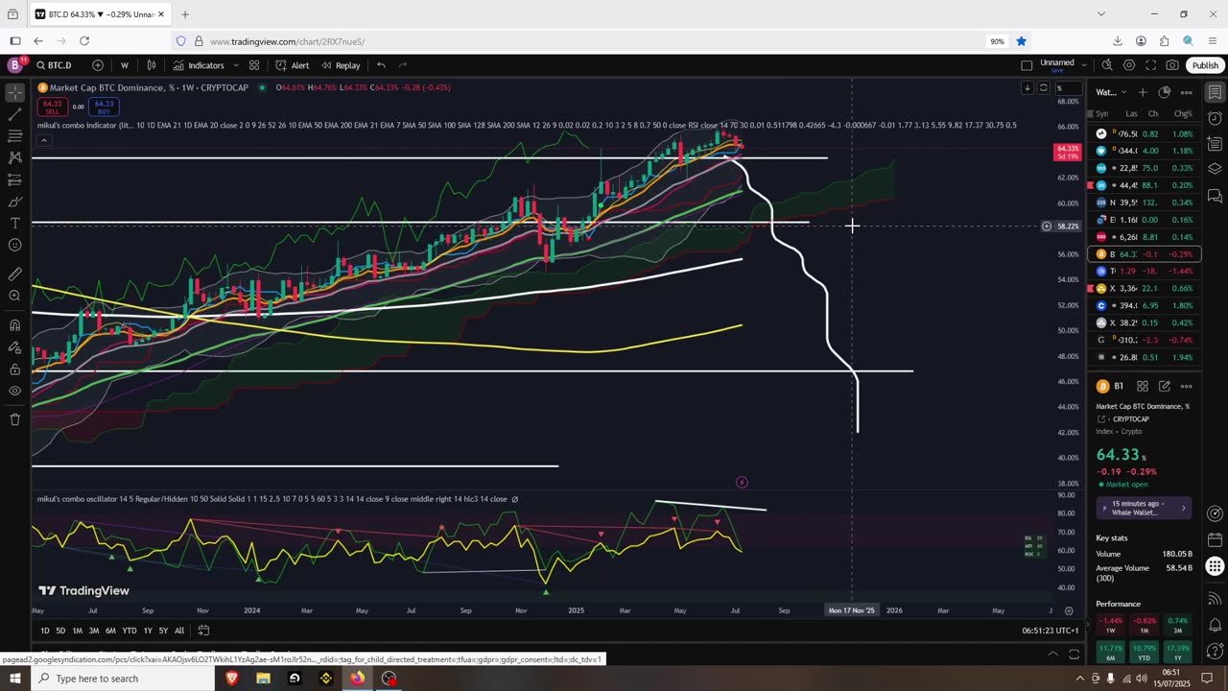The image size is (1228, 691).
Task: Open the alerts clock panel
Action: coord(1215,118)
